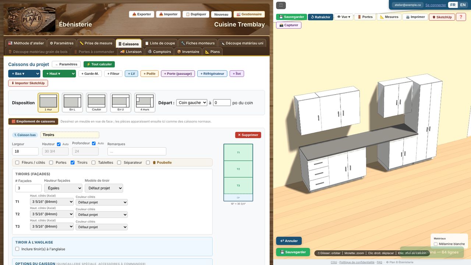Image resolution: width=471 pixels, height=265 pixels.
Task: Click the Remarques text field
Action: (137, 151)
